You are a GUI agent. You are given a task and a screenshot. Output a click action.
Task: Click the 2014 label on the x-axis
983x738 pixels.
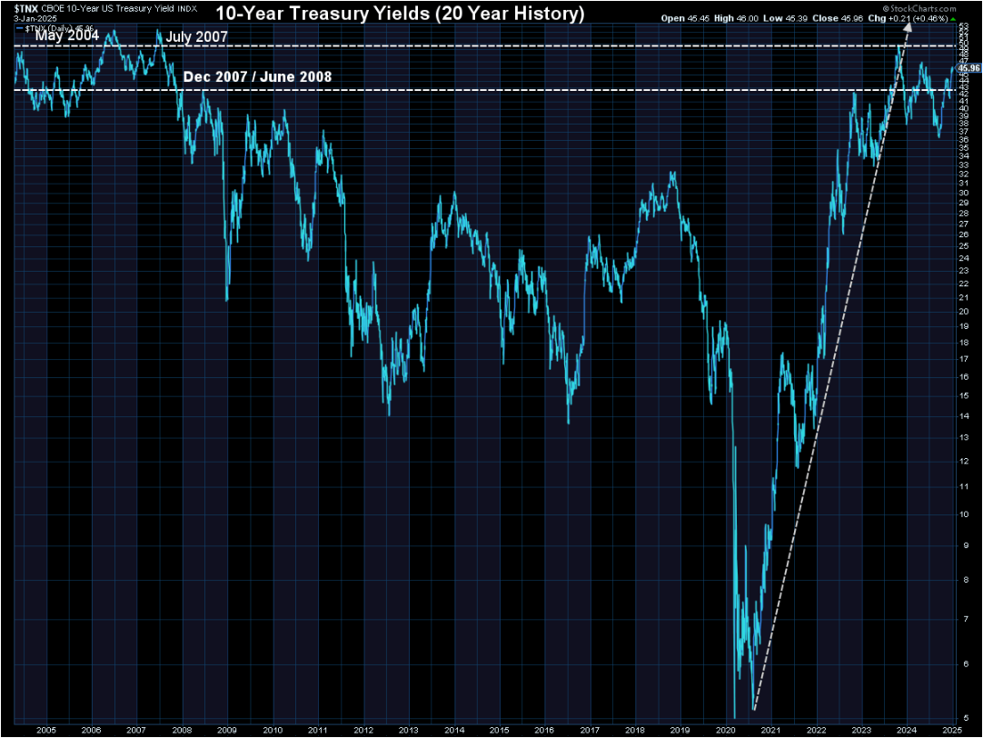click(x=454, y=730)
